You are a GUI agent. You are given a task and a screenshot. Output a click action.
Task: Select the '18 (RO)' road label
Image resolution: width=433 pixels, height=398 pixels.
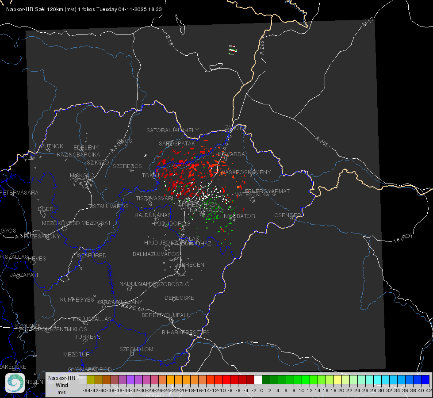click(x=402, y=238)
